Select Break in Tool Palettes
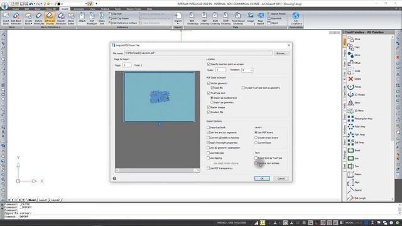 [x=354, y=151]
